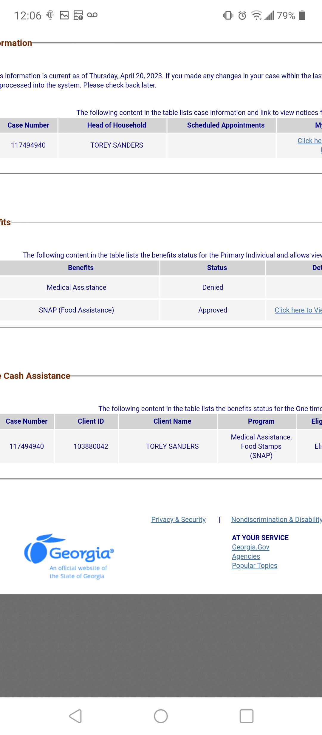322x735 pixels.
Task: Open the Georgia.Gov link
Action: [x=250, y=547]
